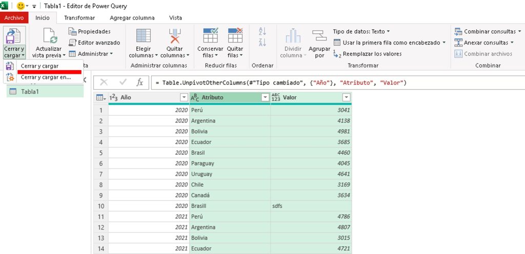This screenshot has width=525, height=254.
Task: Click Reemplazar los valores
Action: tap(367, 54)
